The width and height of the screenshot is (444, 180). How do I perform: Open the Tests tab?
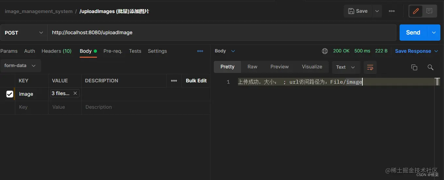coord(135,51)
